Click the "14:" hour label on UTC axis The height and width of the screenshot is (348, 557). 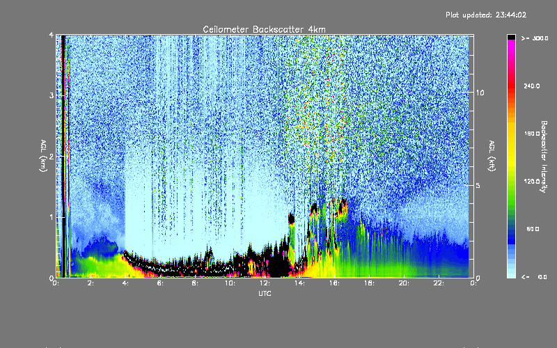299,283
